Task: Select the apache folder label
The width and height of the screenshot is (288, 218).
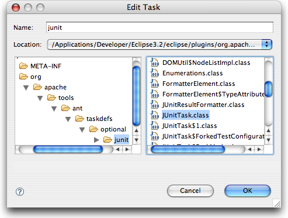Action: coord(55,87)
